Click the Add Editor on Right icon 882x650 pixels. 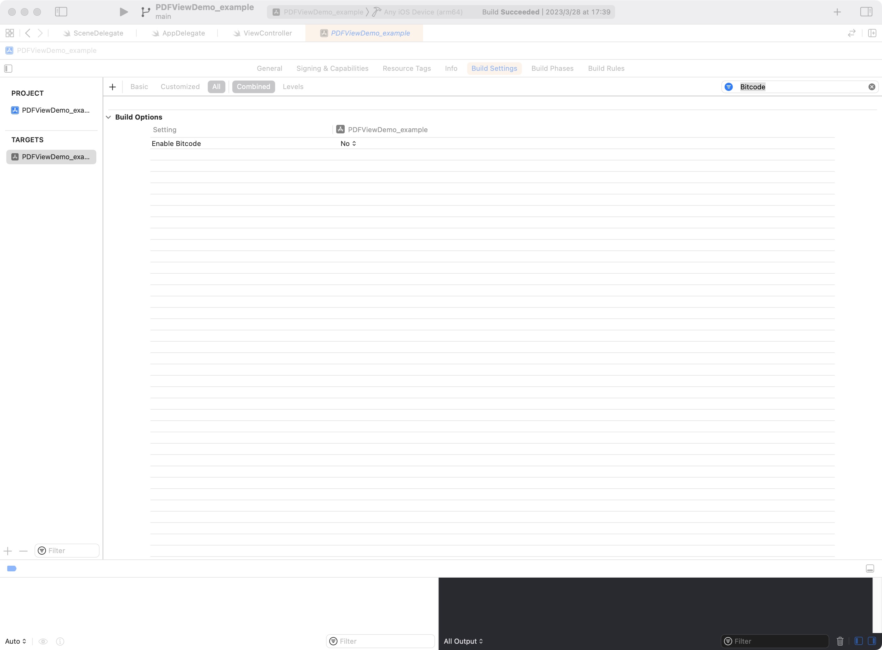point(872,33)
